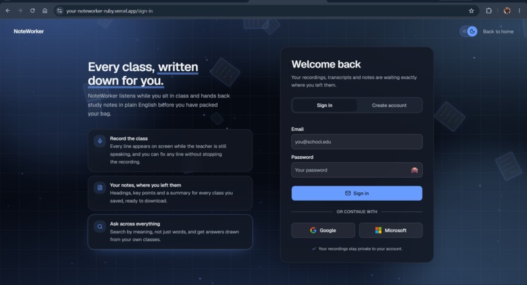This screenshot has width=527, height=285.
Task: Click the Password field label
Action: 302,157
